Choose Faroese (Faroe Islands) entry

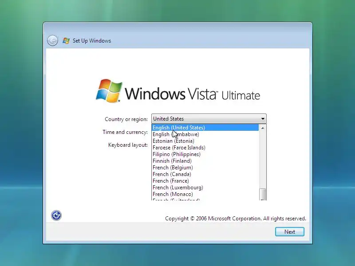pos(205,148)
